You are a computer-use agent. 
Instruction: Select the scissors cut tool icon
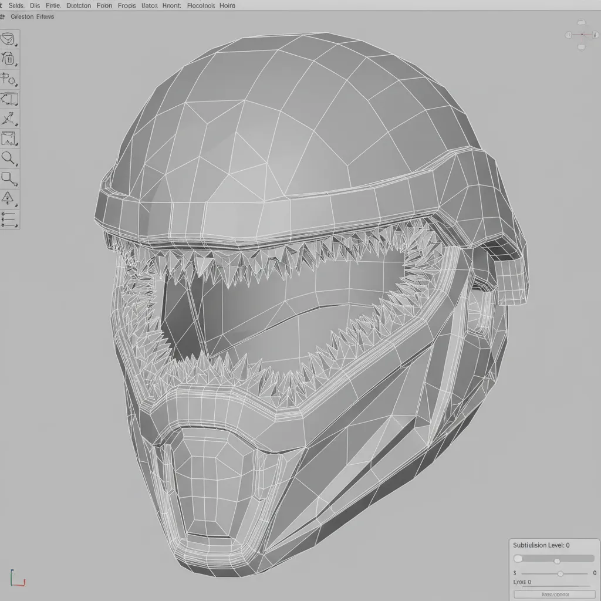(10, 119)
